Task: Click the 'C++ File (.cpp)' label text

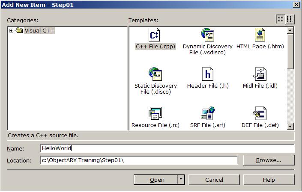Action: (x=155, y=47)
